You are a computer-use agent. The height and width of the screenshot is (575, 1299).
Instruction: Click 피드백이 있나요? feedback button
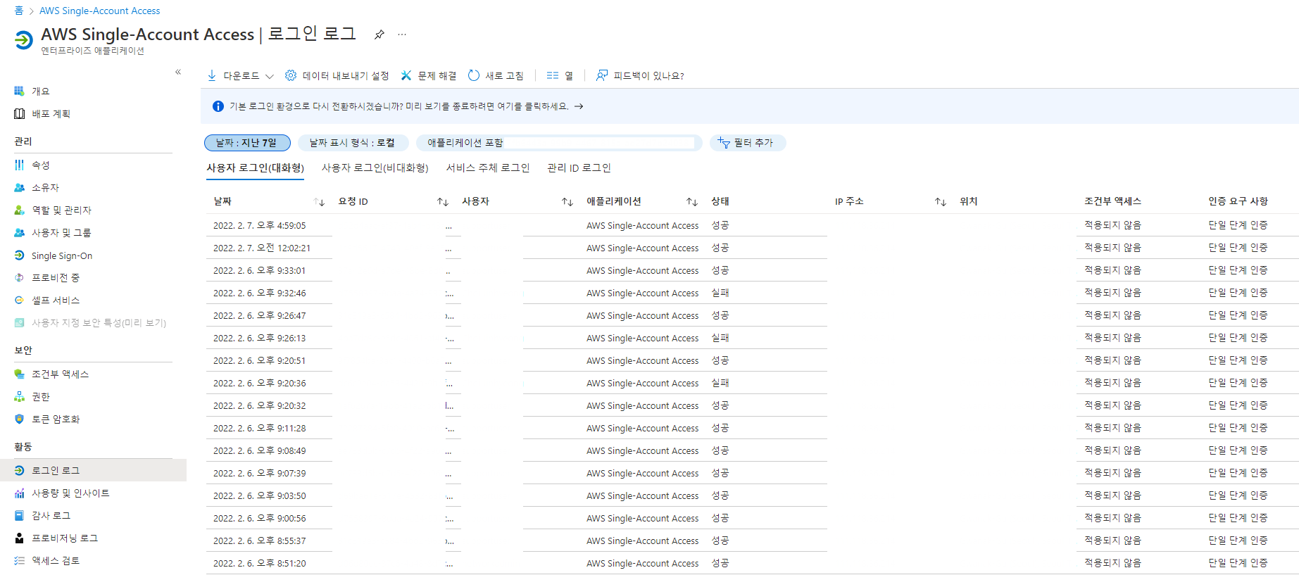pyautogui.click(x=640, y=75)
